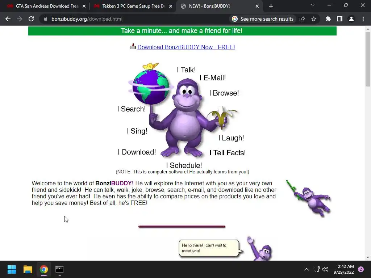
Task: Bookmark this page with the star
Action: pyautogui.click(x=314, y=19)
